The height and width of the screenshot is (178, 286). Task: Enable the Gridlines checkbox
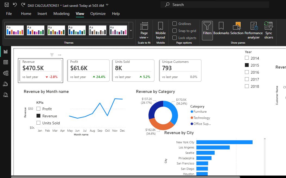[175, 24]
